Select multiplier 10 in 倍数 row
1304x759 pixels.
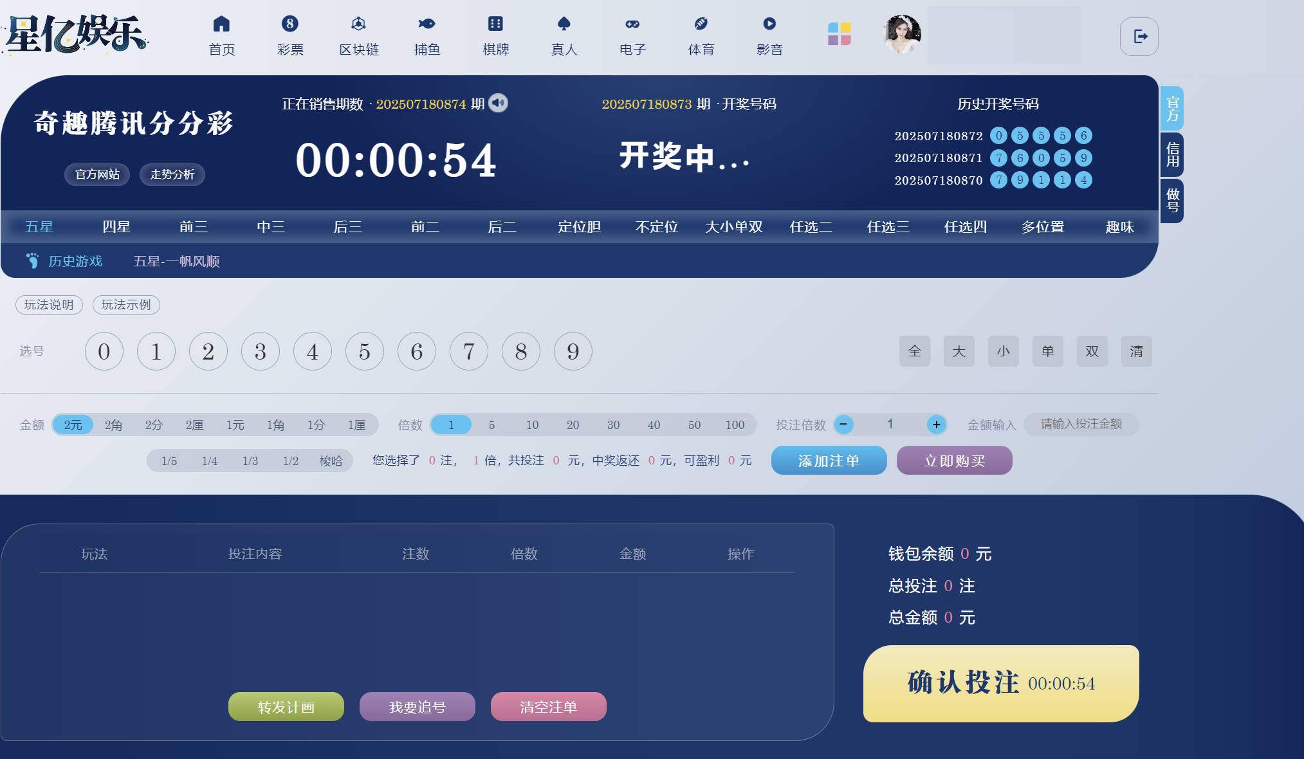click(x=532, y=425)
